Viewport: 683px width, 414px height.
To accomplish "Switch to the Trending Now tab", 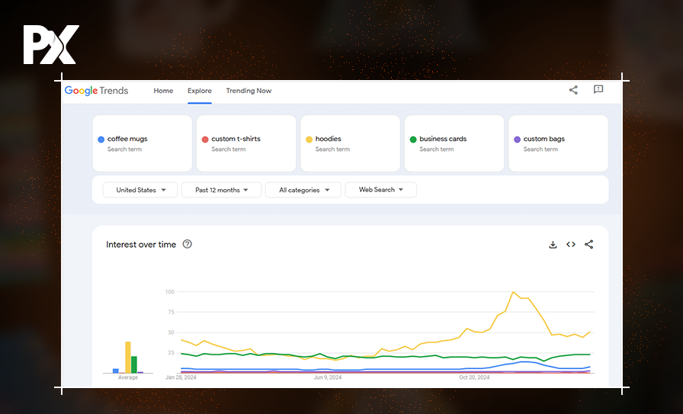I will tap(249, 91).
